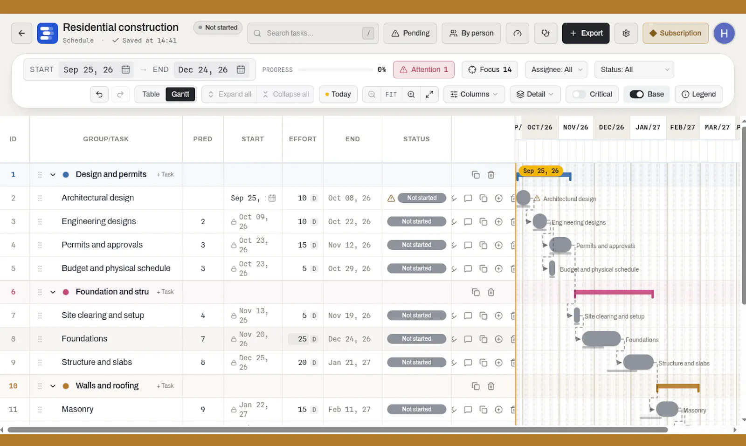This screenshot has height=446, width=746.
Task: Open the Detail dropdown
Action: 535,94
